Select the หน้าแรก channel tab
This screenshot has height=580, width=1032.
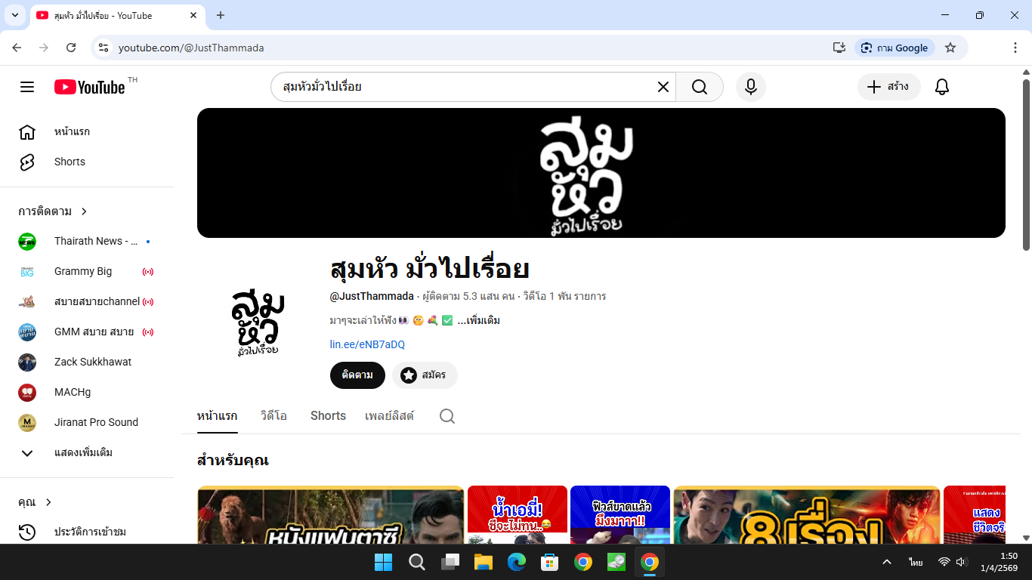218,416
